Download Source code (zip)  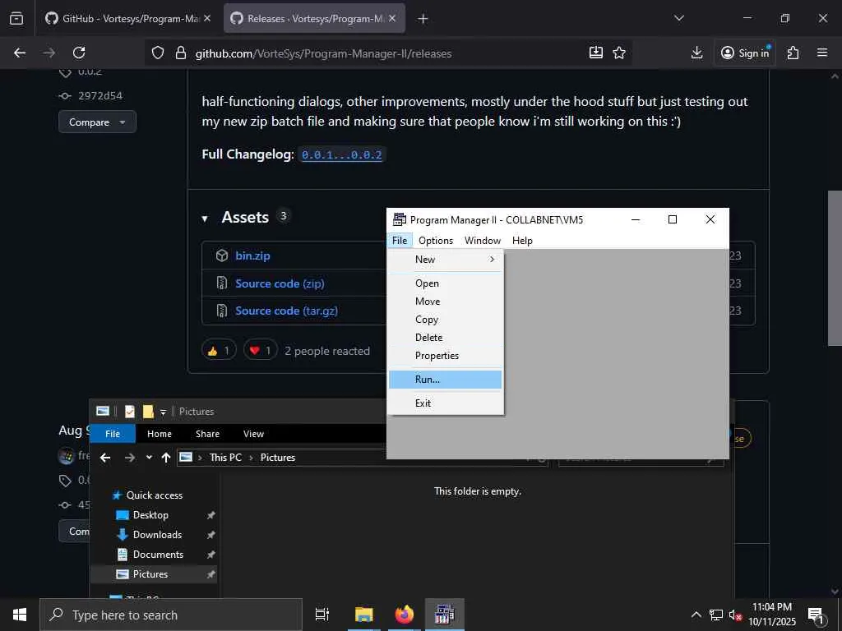coord(280,283)
